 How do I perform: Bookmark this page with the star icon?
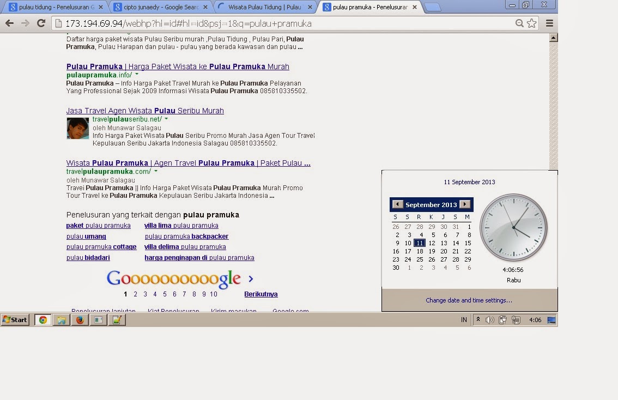(532, 23)
